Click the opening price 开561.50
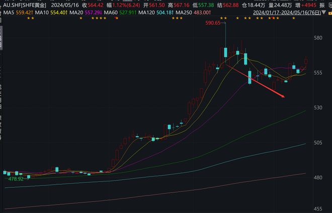 tap(154, 5)
